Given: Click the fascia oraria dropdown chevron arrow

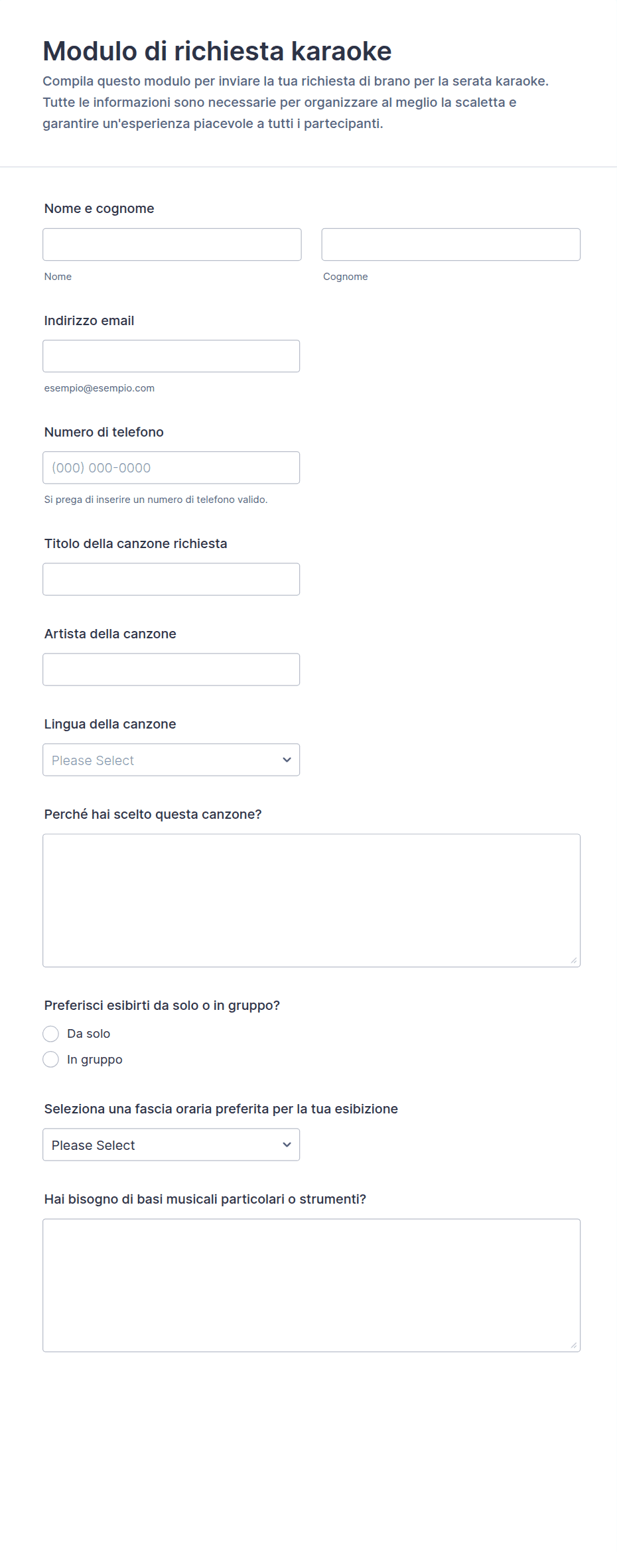Looking at the screenshot, I should pos(287,1145).
